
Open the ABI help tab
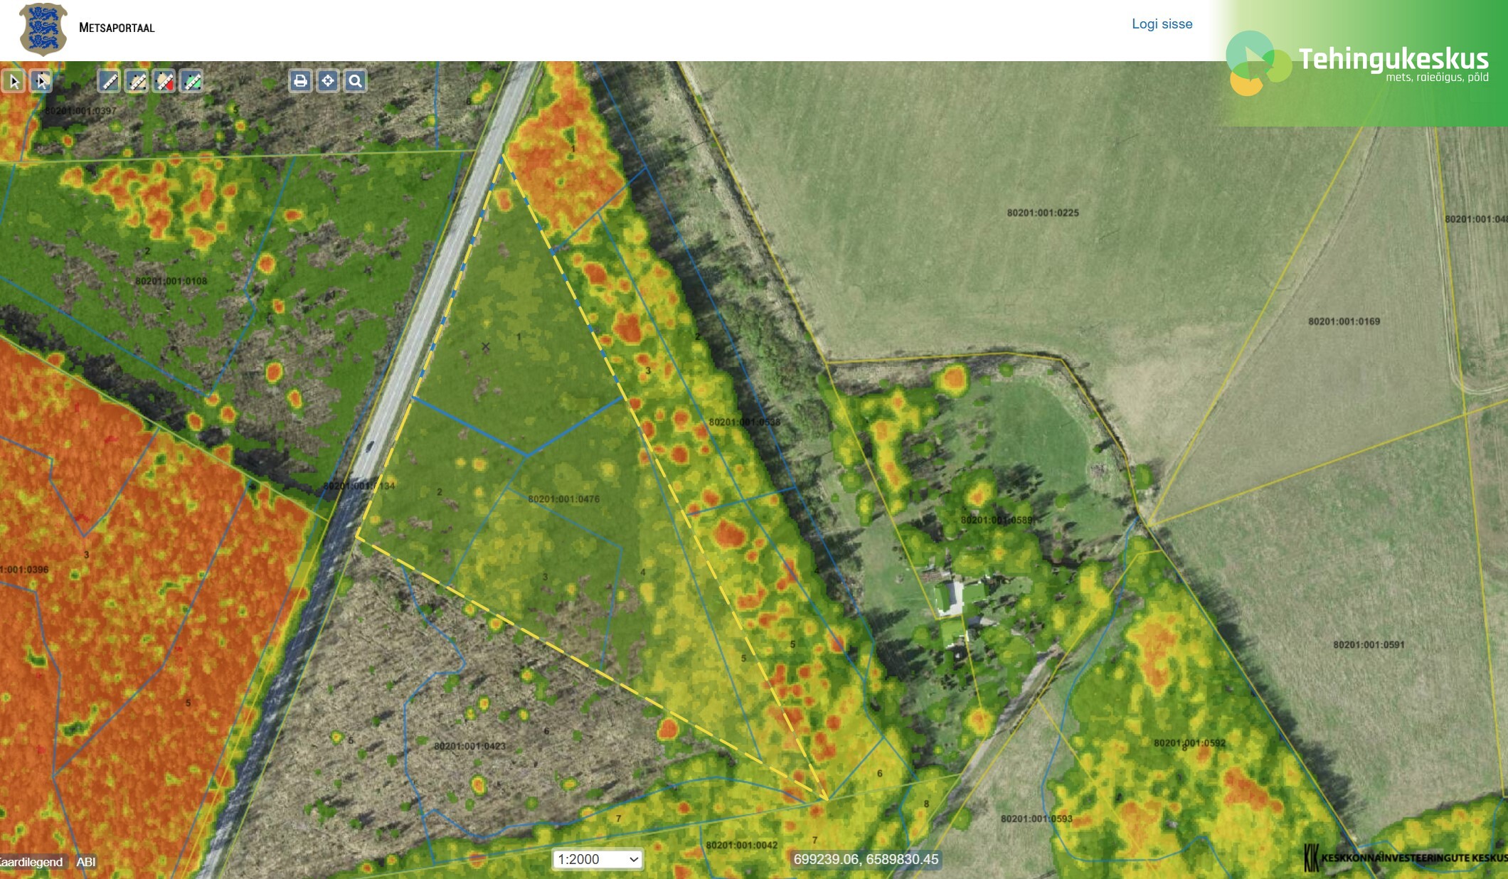86,862
